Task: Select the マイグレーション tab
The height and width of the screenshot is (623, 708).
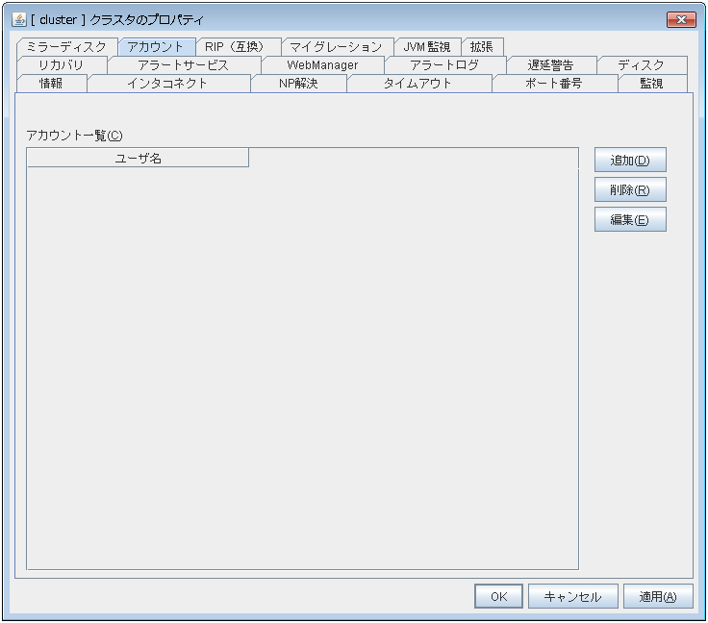Action: 336,46
